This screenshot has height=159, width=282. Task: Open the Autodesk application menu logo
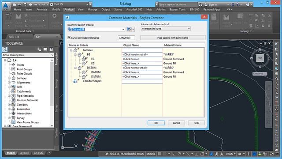click(x=6, y=6)
